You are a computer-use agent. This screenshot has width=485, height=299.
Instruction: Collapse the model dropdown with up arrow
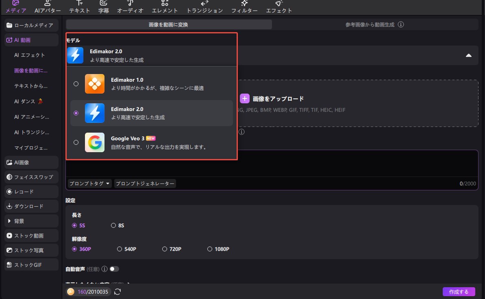[469, 55]
